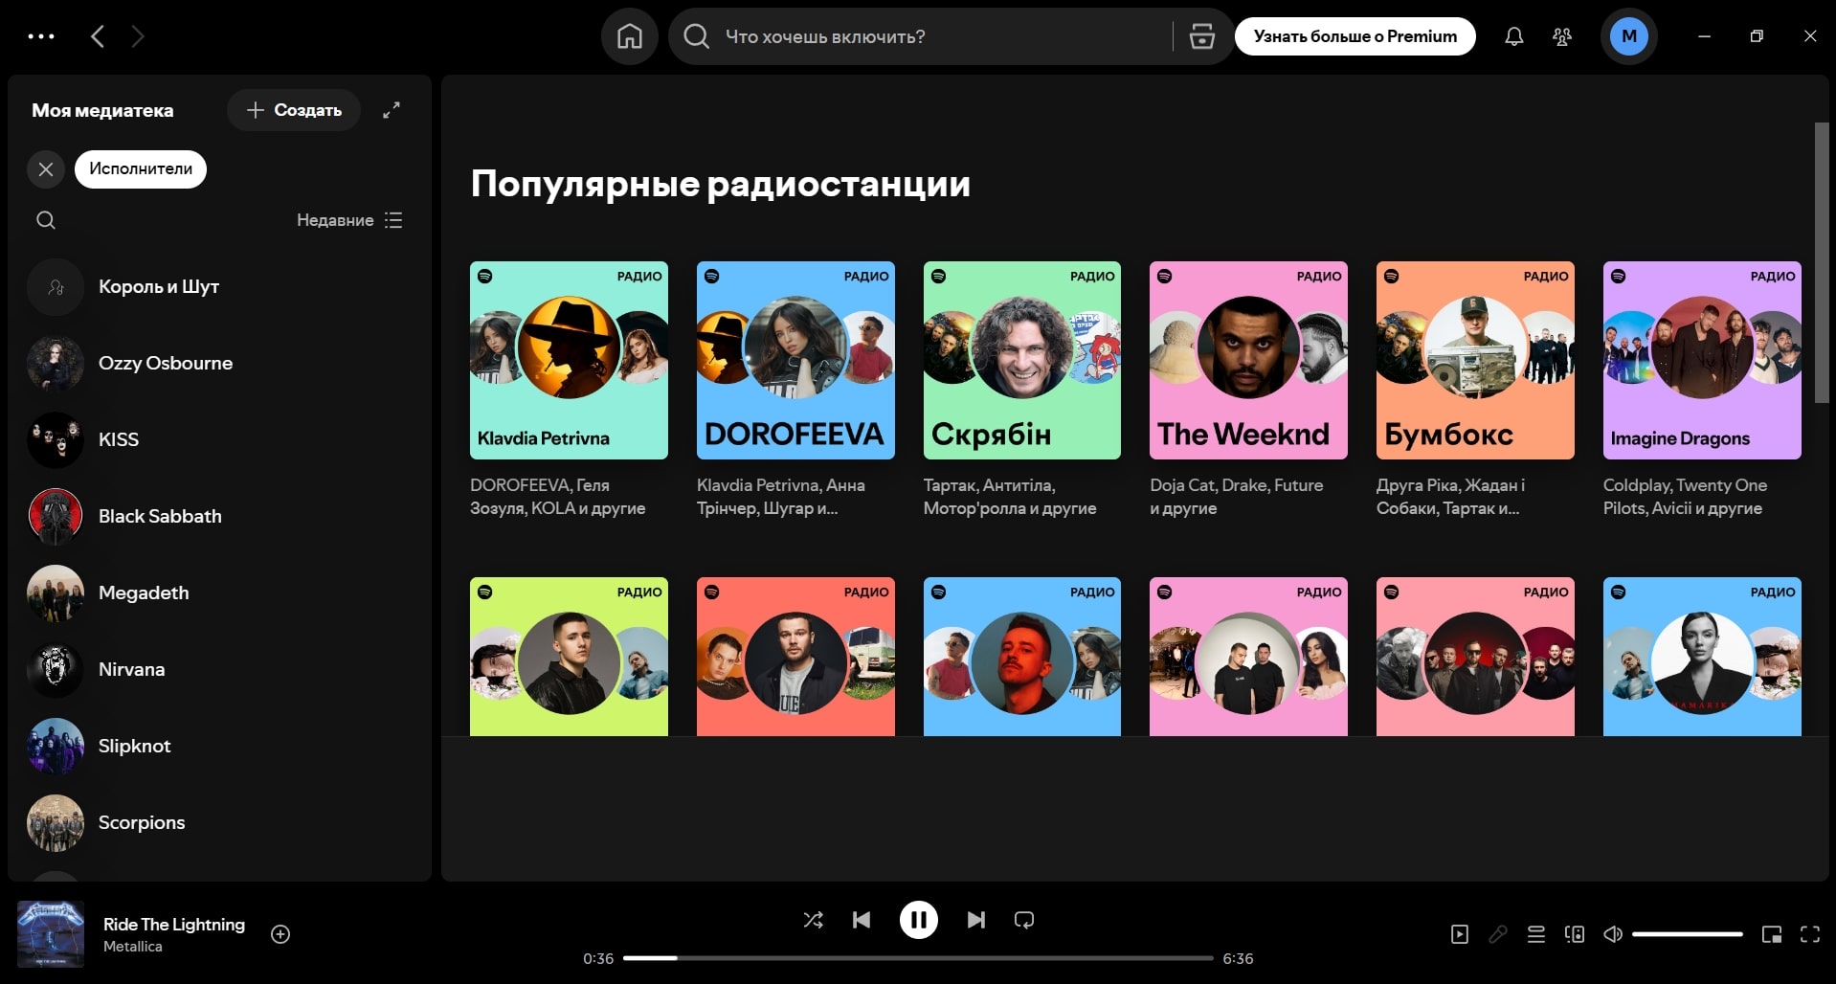
Task: Open the Недавние sort dropdown
Action: (x=349, y=220)
